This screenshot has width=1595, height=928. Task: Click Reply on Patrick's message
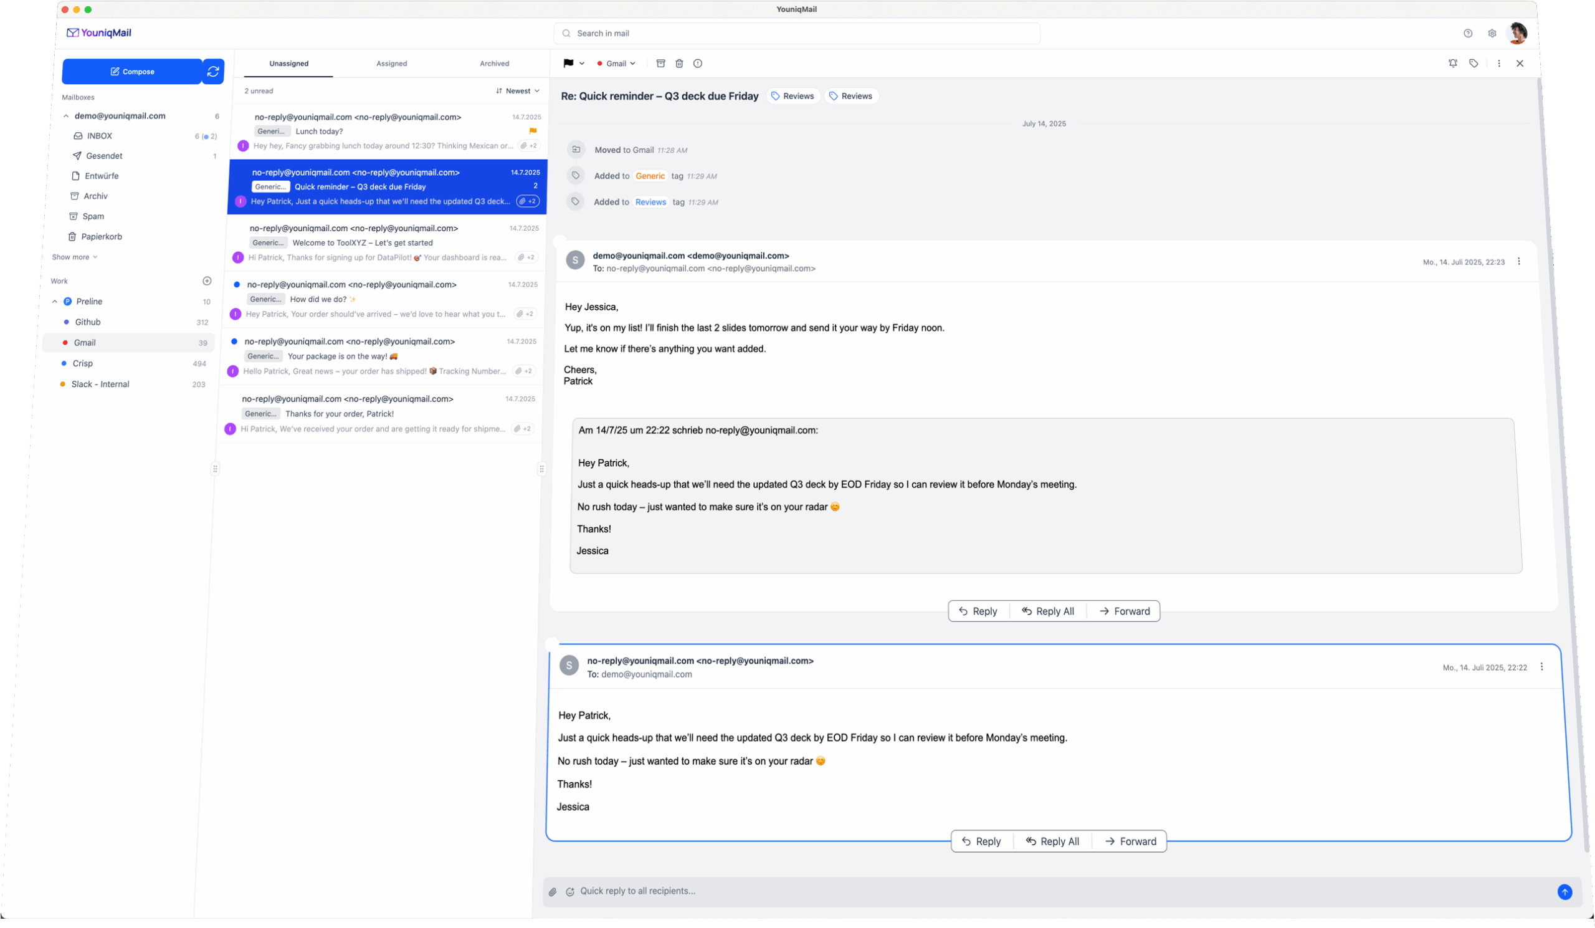978,611
